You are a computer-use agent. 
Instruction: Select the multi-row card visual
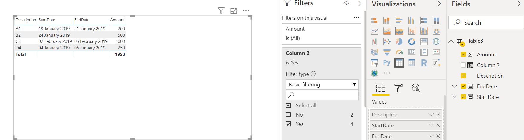[x=424, y=52]
